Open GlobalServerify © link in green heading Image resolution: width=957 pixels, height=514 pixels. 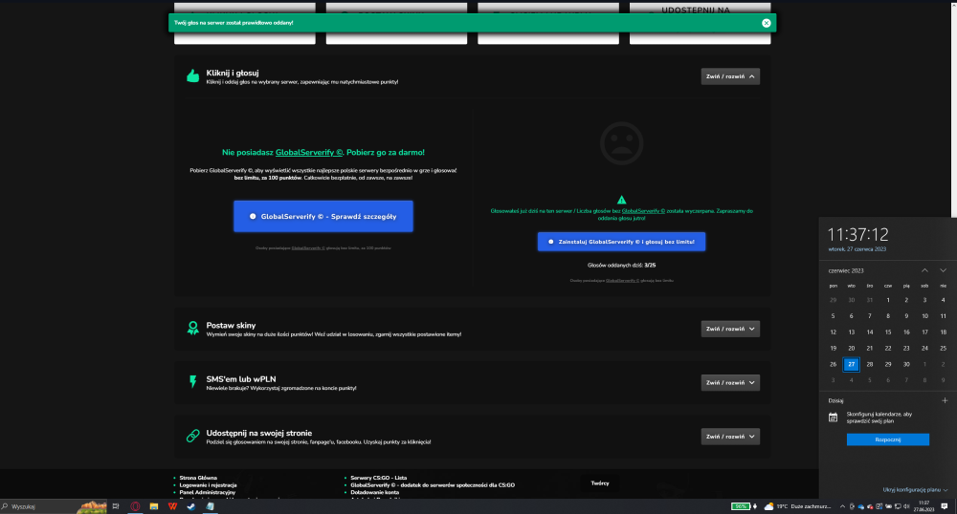309,152
